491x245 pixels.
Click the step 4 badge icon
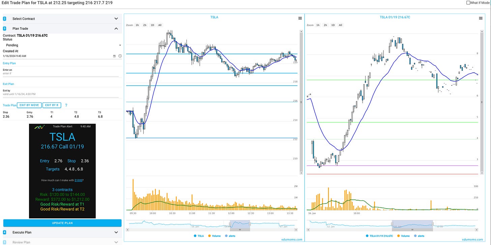pos(5,232)
